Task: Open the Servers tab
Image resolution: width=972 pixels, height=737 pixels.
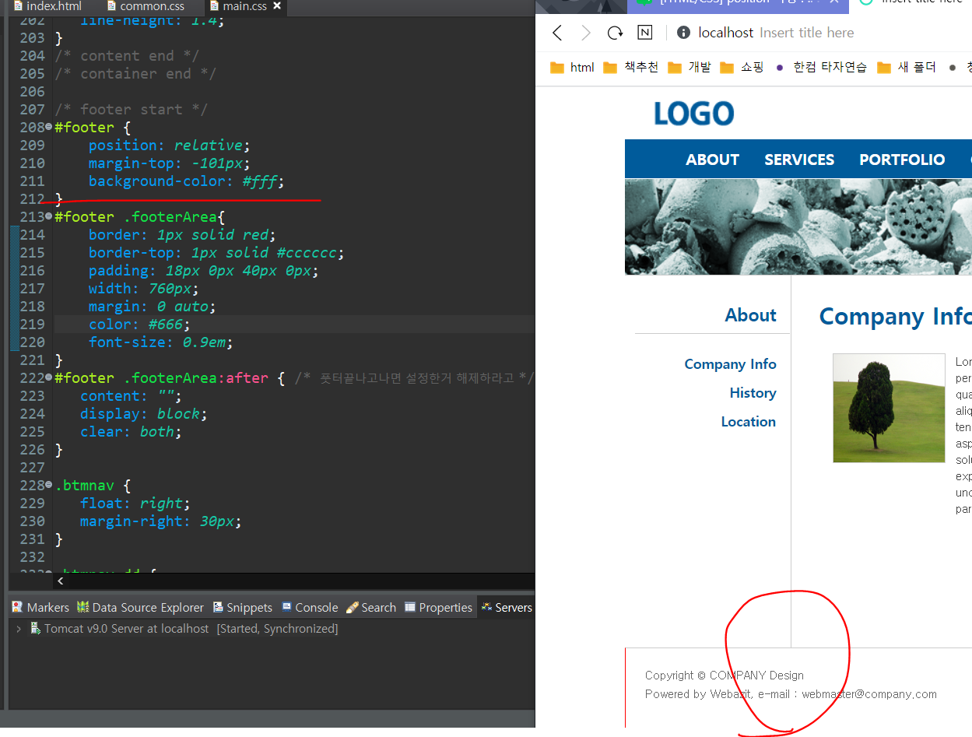Action: click(x=507, y=607)
